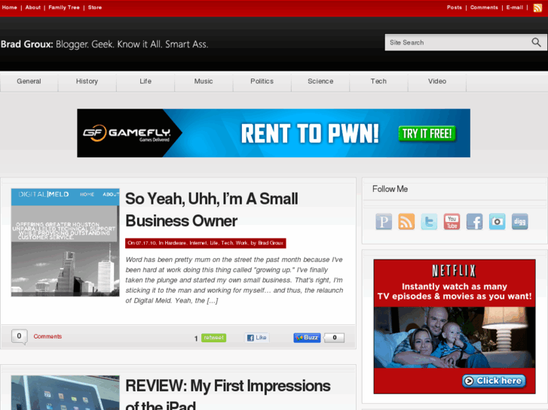The height and width of the screenshot is (410, 548).
Task: Open the red Comments link under first post
Action: (x=47, y=336)
